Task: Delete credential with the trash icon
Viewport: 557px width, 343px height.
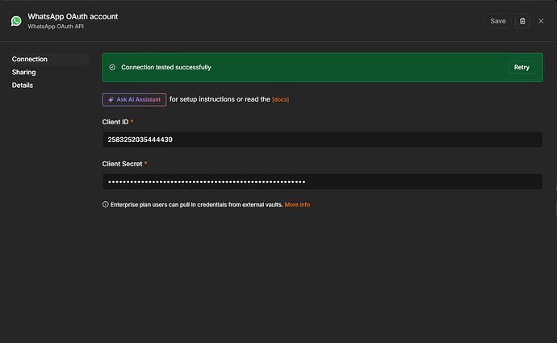Action: click(522, 21)
